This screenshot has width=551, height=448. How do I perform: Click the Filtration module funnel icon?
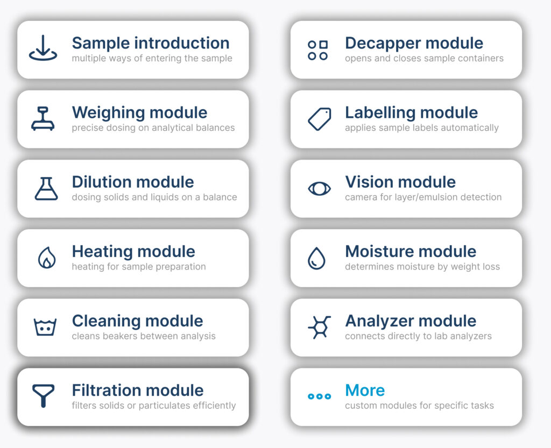pos(43,396)
